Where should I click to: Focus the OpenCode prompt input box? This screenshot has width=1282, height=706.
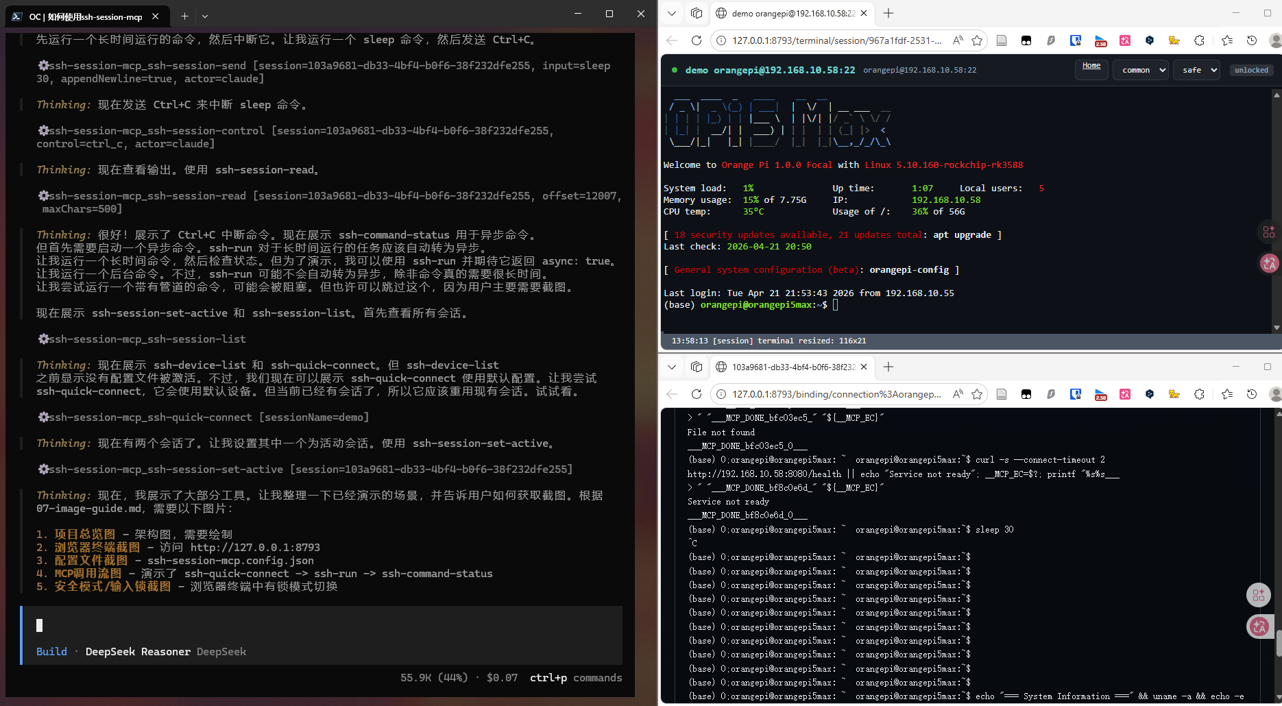pyautogui.click(x=322, y=625)
